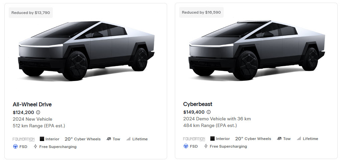The width and height of the screenshot is (340, 162).
Task: Open the Cyberbeast listing title
Action: (198, 104)
